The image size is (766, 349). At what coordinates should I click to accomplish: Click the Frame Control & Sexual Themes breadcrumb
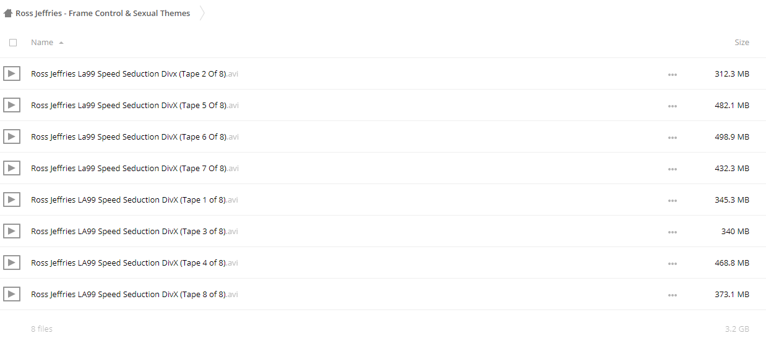click(x=103, y=13)
